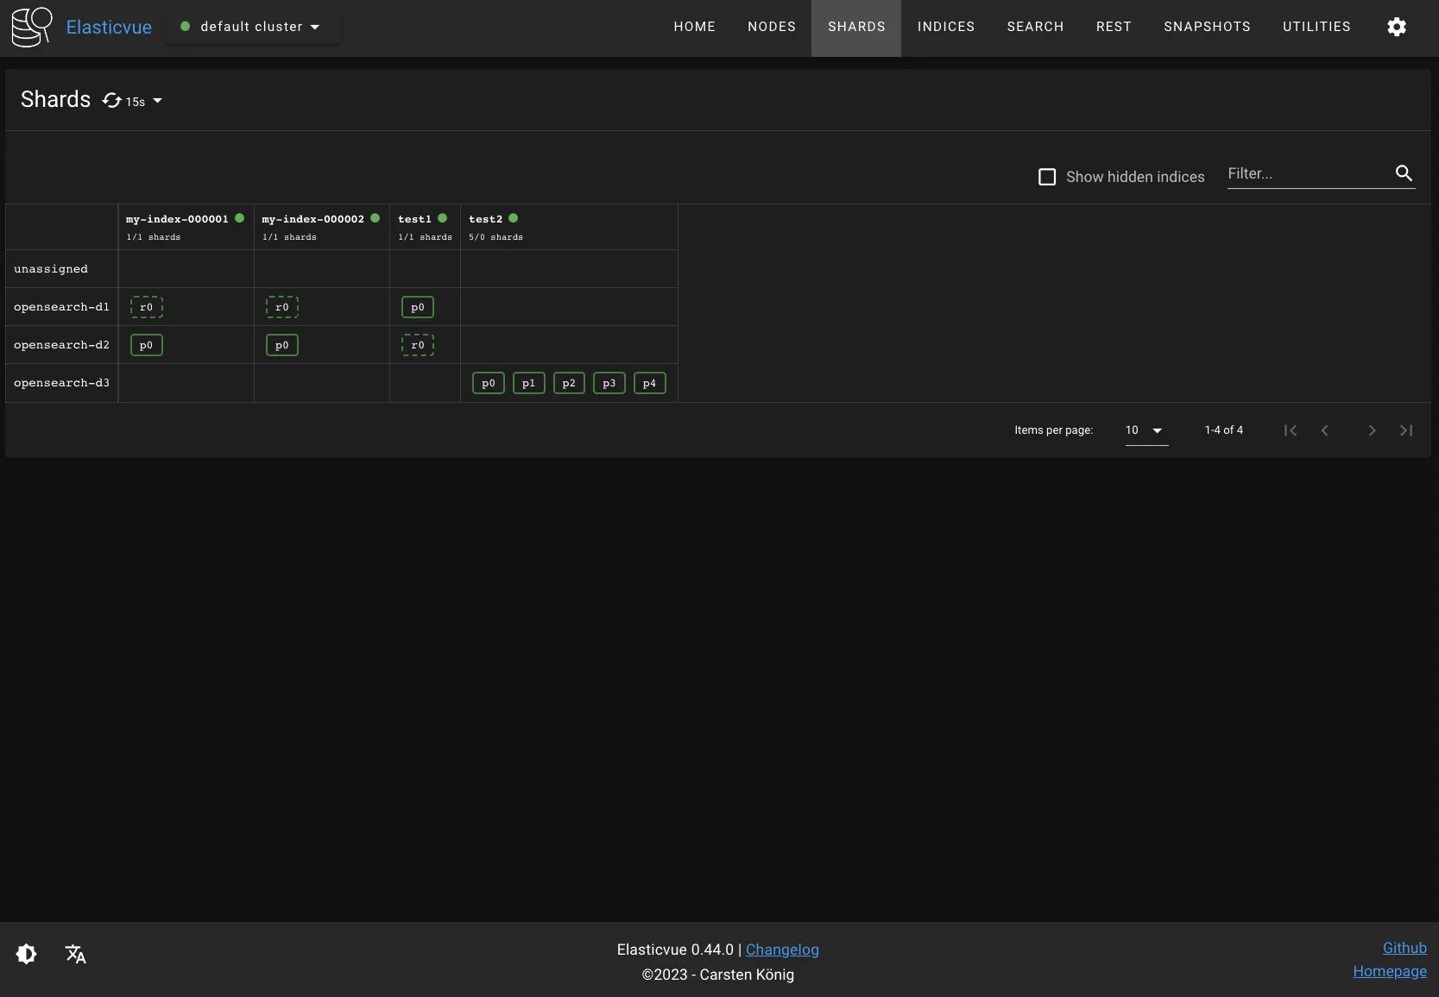Click p0 primary shard of my-index-000001 on opensearch-d2
The height and width of the screenshot is (997, 1439).
click(147, 345)
